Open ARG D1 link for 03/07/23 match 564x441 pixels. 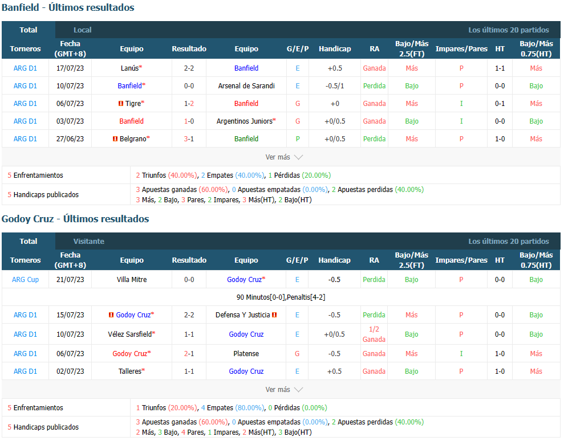point(25,121)
